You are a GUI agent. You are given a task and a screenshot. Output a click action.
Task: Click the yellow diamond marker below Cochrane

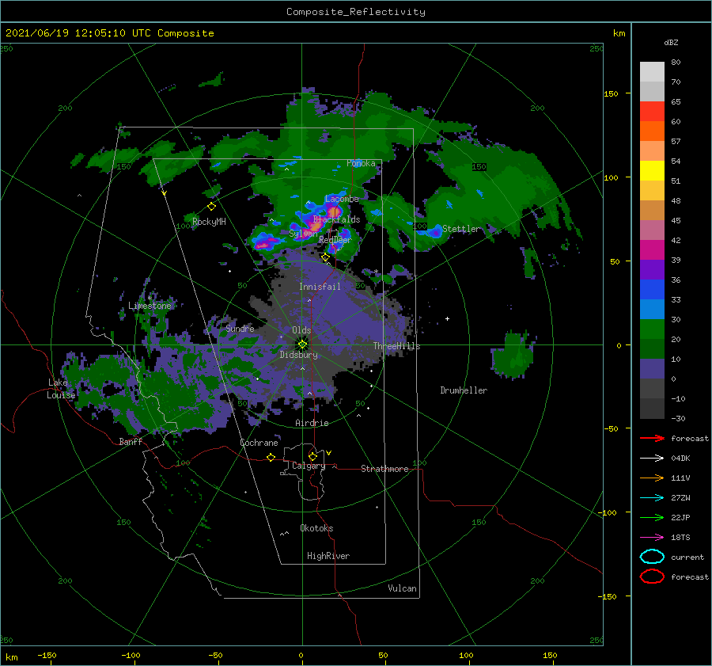(x=271, y=457)
